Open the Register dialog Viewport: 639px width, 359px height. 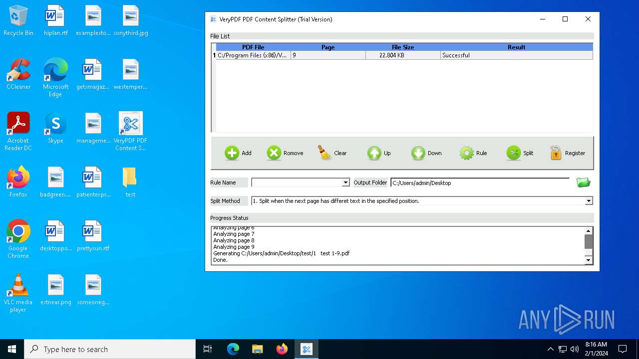pyautogui.click(x=567, y=153)
